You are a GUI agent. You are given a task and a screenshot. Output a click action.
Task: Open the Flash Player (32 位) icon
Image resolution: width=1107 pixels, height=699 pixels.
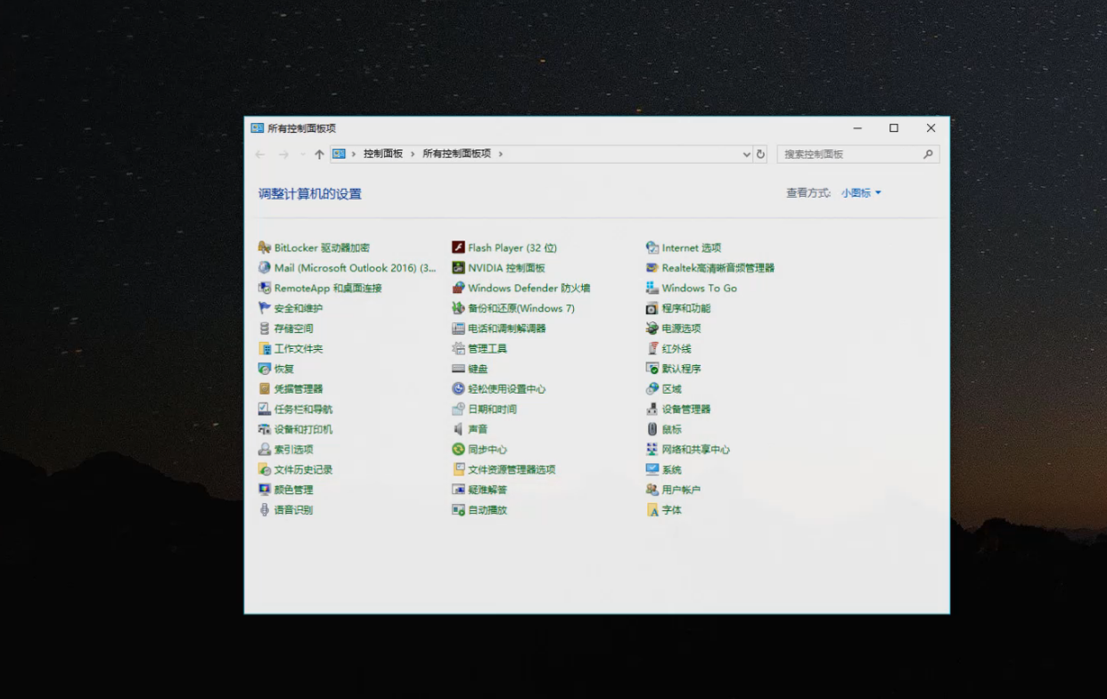click(x=458, y=248)
